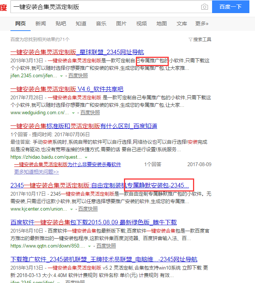Open result 2345一键安装合集灵活定制版:自由定制装机专属静默安装包
This screenshot has width=255, height=283.
[x=100, y=185]
